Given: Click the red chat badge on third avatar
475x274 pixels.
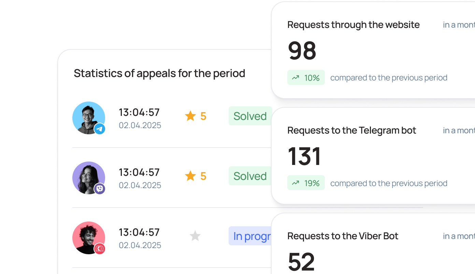Looking at the screenshot, I should [x=100, y=249].
